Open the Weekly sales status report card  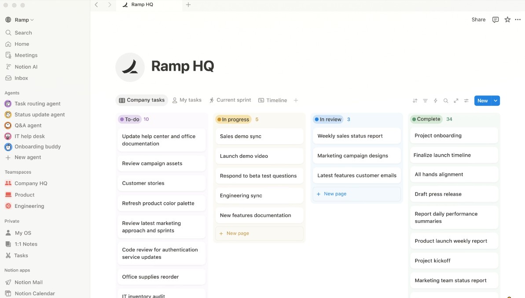point(357,136)
